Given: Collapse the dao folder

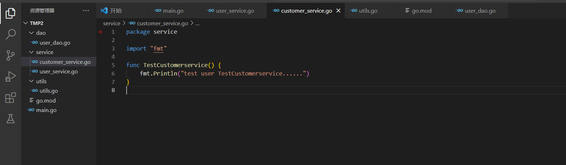Looking at the screenshot, I should click(x=31, y=33).
